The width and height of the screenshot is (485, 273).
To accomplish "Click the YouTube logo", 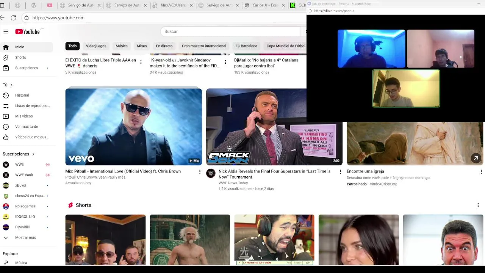I will [27, 32].
